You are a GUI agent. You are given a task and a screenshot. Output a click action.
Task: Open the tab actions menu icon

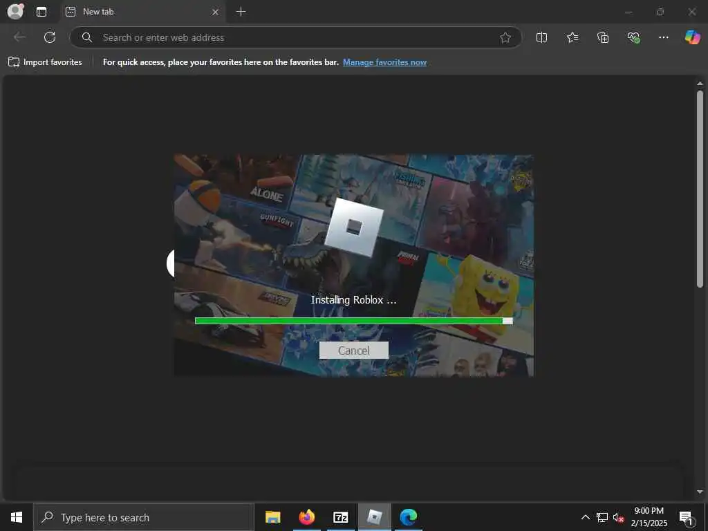[41, 12]
